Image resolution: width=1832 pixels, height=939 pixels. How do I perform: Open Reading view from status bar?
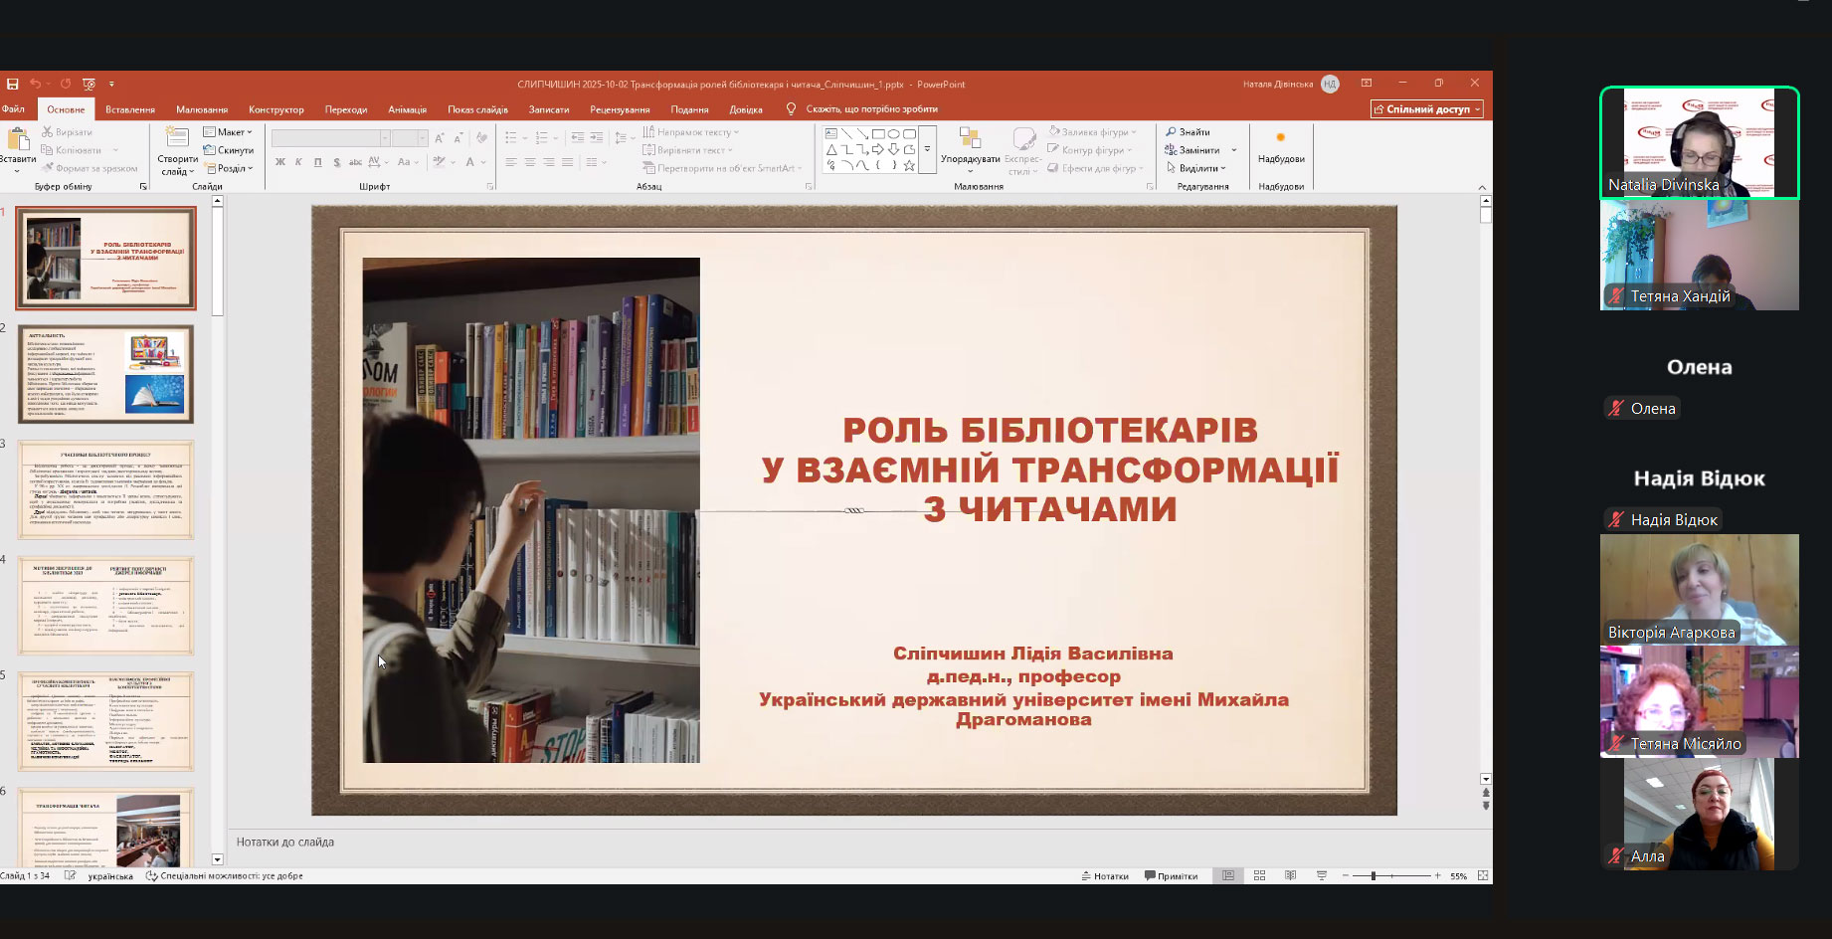click(x=1290, y=875)
